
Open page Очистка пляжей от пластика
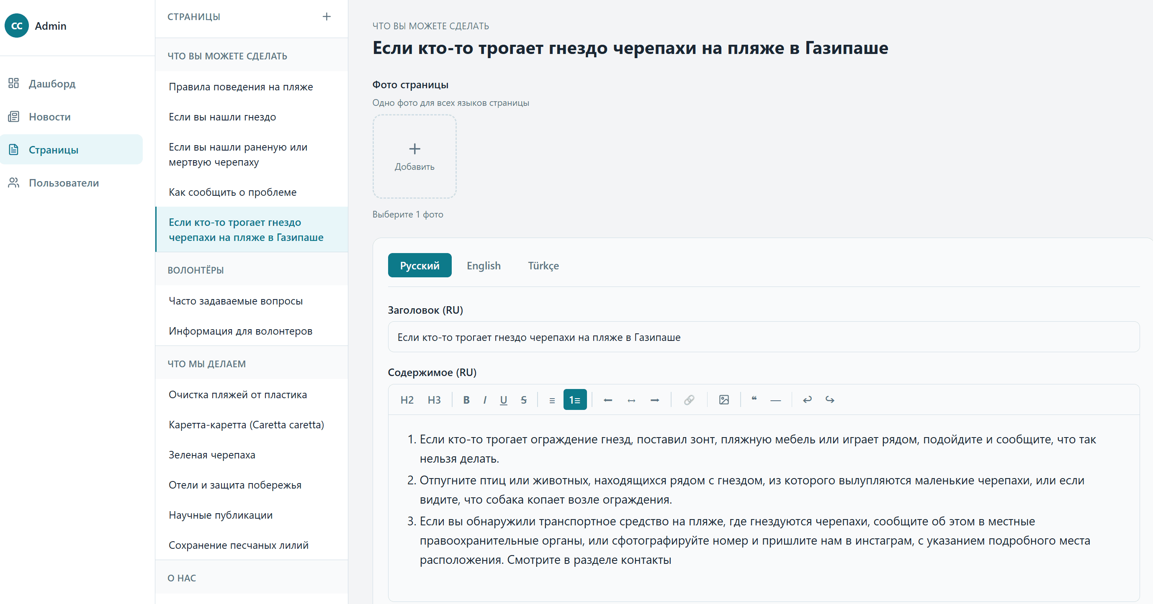(252, 394)
